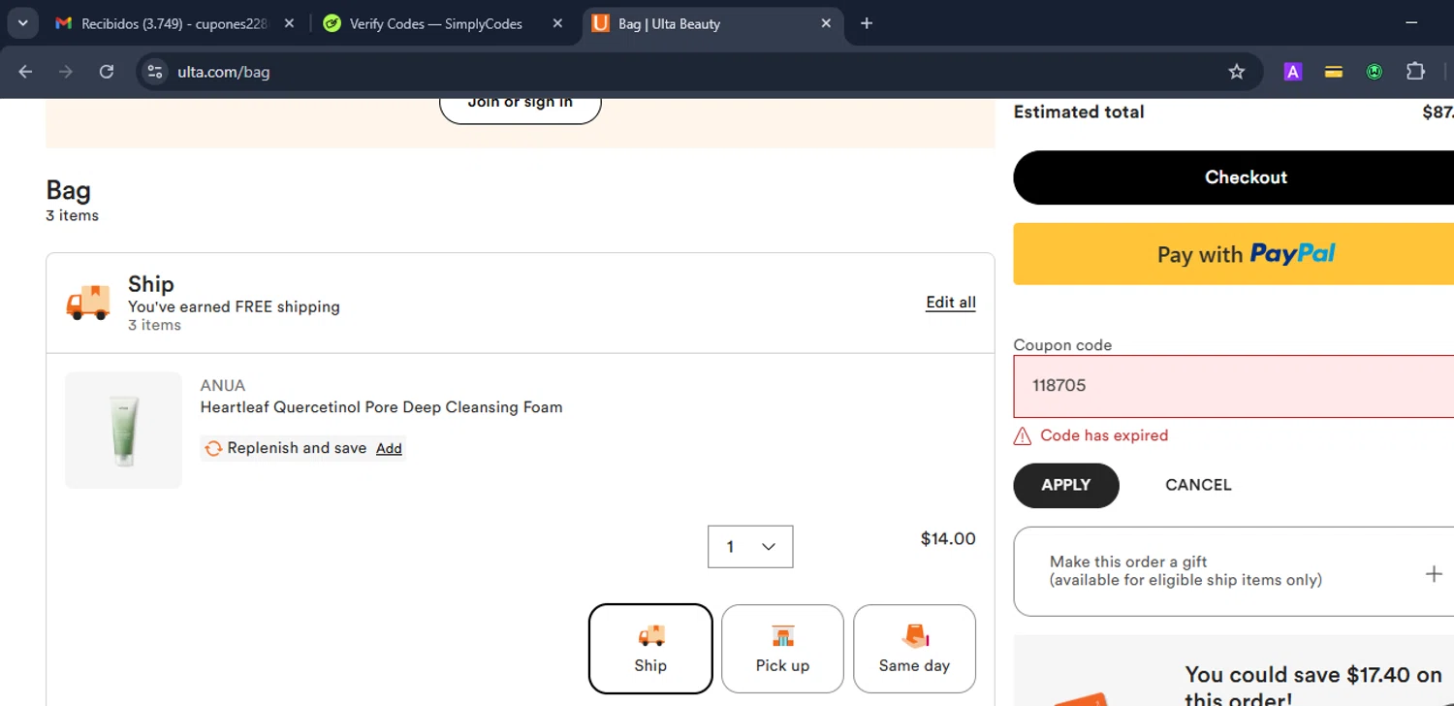The image size is (1454, 706).
Task: View site information icon in address bar
Action: pos(155,72)
